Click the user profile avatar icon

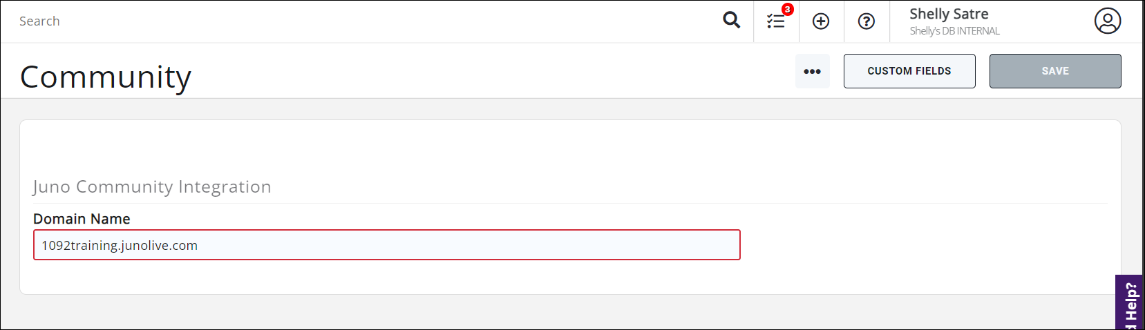(1107, 21)
